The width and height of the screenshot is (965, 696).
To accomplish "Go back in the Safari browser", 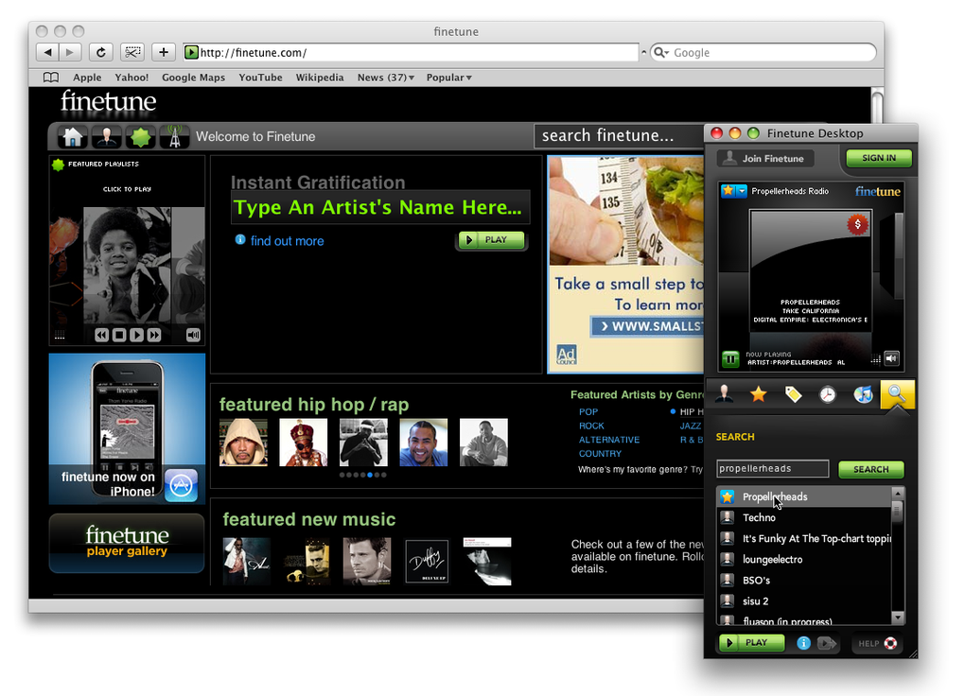I will [x=47, y=52].
